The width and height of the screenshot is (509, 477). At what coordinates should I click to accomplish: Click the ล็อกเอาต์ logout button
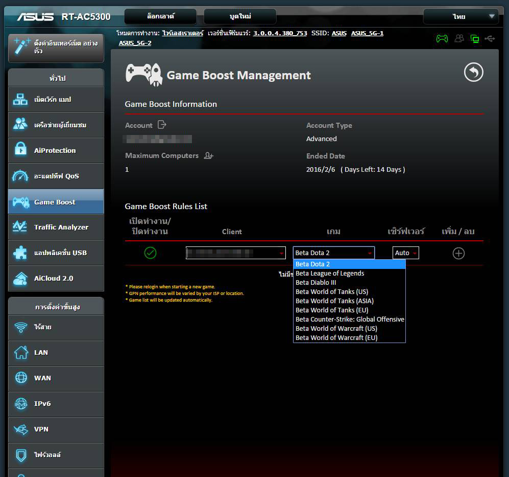click(160, 16)
